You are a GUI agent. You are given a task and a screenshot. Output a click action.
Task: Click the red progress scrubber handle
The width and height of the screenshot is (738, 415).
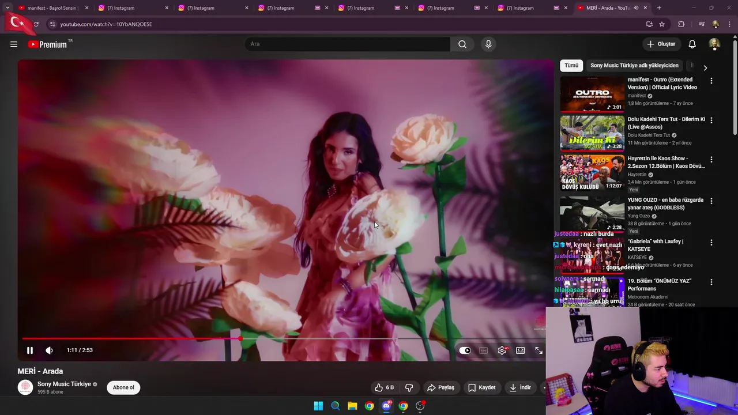[x=240, y=339]
